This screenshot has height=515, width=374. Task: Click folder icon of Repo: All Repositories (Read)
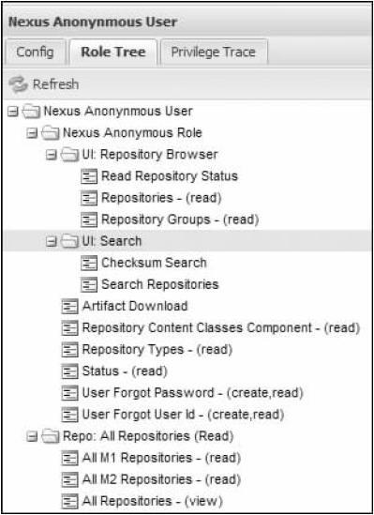(51, 437)
